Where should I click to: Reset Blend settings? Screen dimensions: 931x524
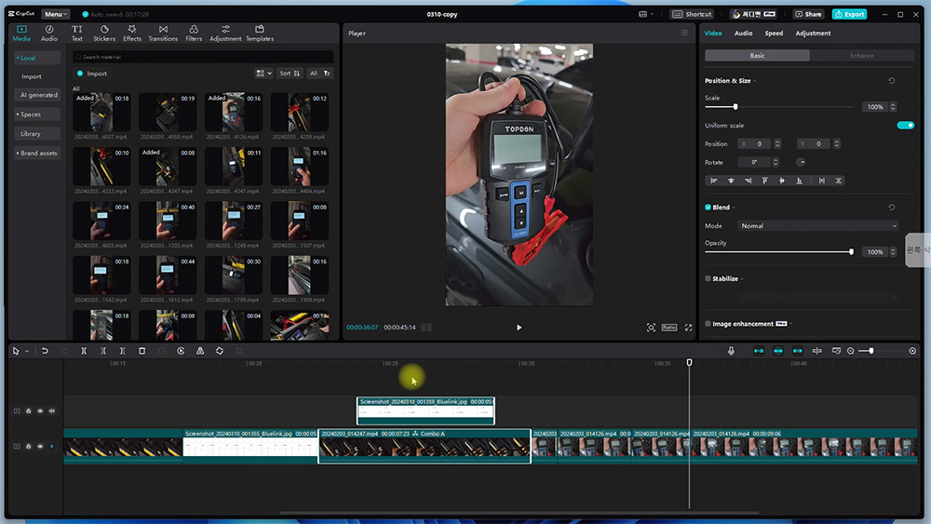coord(891,208)
